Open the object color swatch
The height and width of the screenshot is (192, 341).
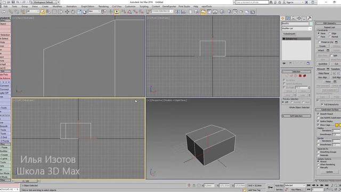click(x=311, y=23)
